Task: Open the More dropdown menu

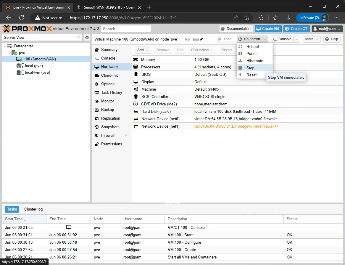Action: 311,39
